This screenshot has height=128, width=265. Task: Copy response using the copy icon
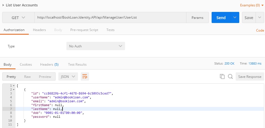click(x=222, y=76)
